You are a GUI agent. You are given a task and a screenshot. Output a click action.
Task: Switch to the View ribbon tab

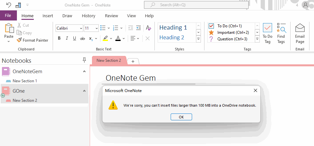pos(131,16)
